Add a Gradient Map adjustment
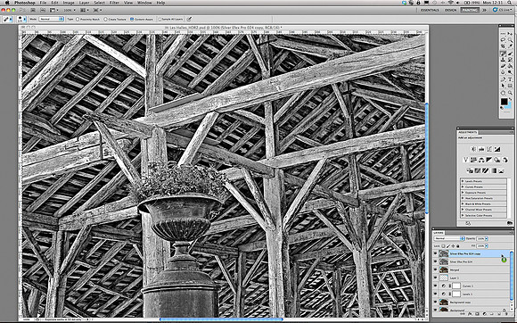517x323 pixels. pyautogui.click(x=494, y=170)
